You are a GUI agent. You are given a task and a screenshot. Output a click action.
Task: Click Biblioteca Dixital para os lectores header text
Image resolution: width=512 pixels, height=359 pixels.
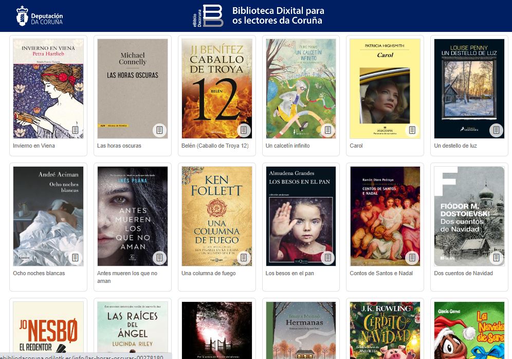point(278,15)
